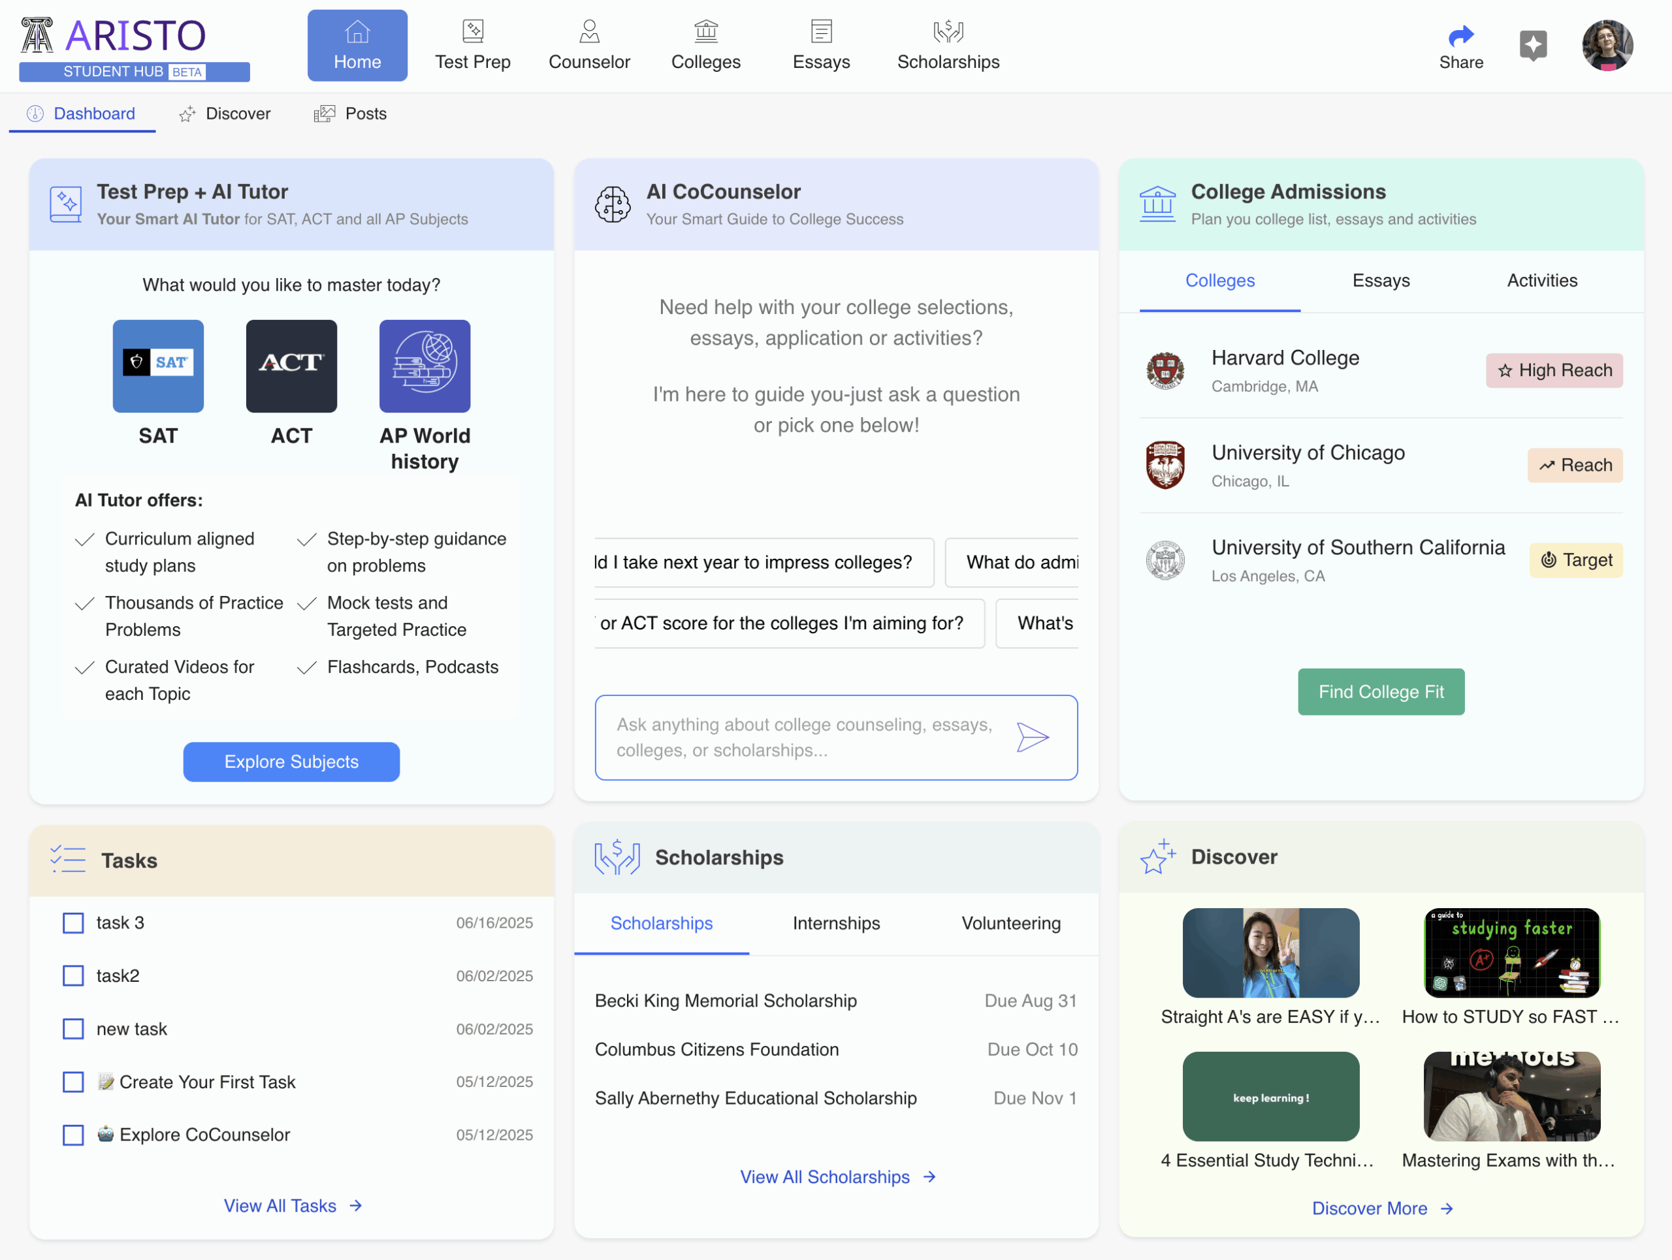1672x1260 pixels.
Task: Open the View All Tasks link
Action: click(x=293, y=1206)
